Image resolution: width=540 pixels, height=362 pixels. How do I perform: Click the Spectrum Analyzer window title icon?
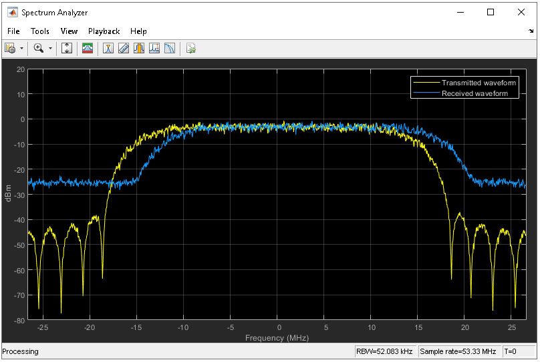click(x=12, y=12)
